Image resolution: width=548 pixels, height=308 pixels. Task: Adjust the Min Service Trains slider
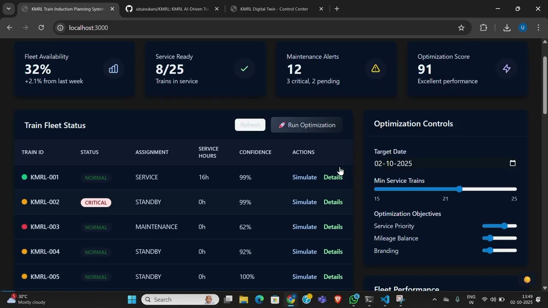tap(445, 189)
